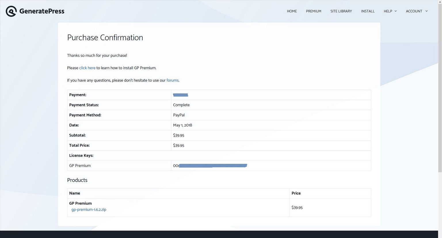Click the GeneratePress wordmark text
Viewport: 442px width, 238px height.
click(42, 11)
